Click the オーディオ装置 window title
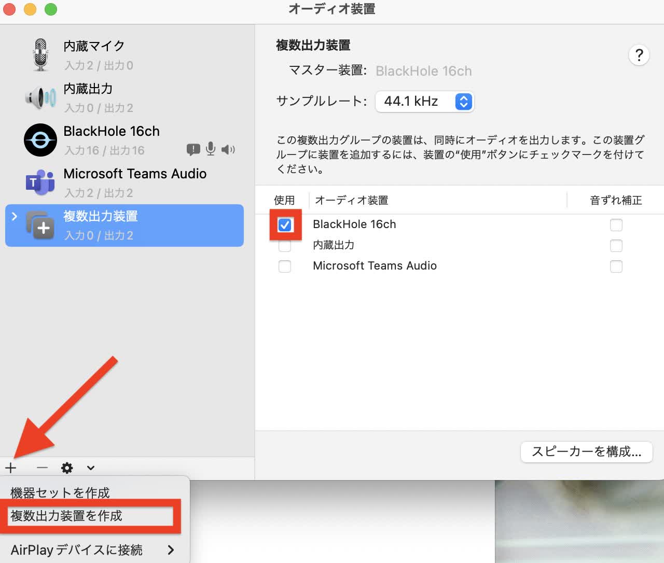664x563 pixels. coord(332,9)
